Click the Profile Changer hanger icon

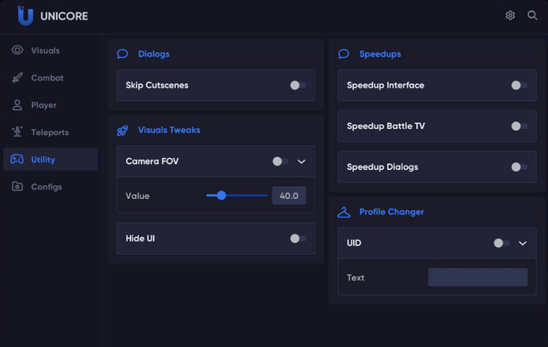(x=343, y=212)
